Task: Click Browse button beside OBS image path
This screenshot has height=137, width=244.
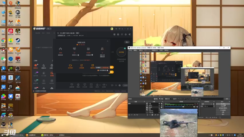Action: tap(227, 99)
